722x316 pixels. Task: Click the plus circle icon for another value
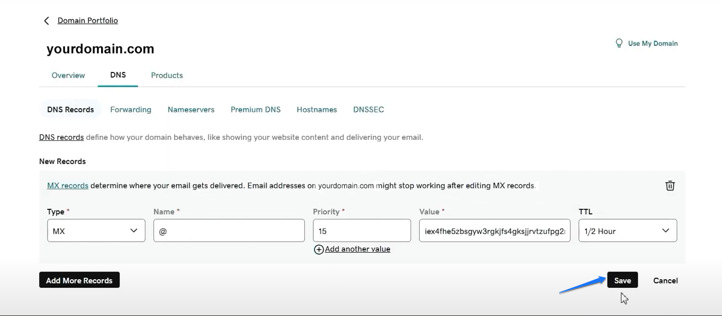click(x=319, y=250)
